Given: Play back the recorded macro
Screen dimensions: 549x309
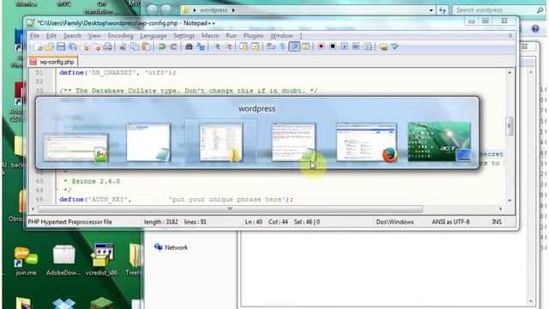Looking at the screenshot, I should [344, 46].
